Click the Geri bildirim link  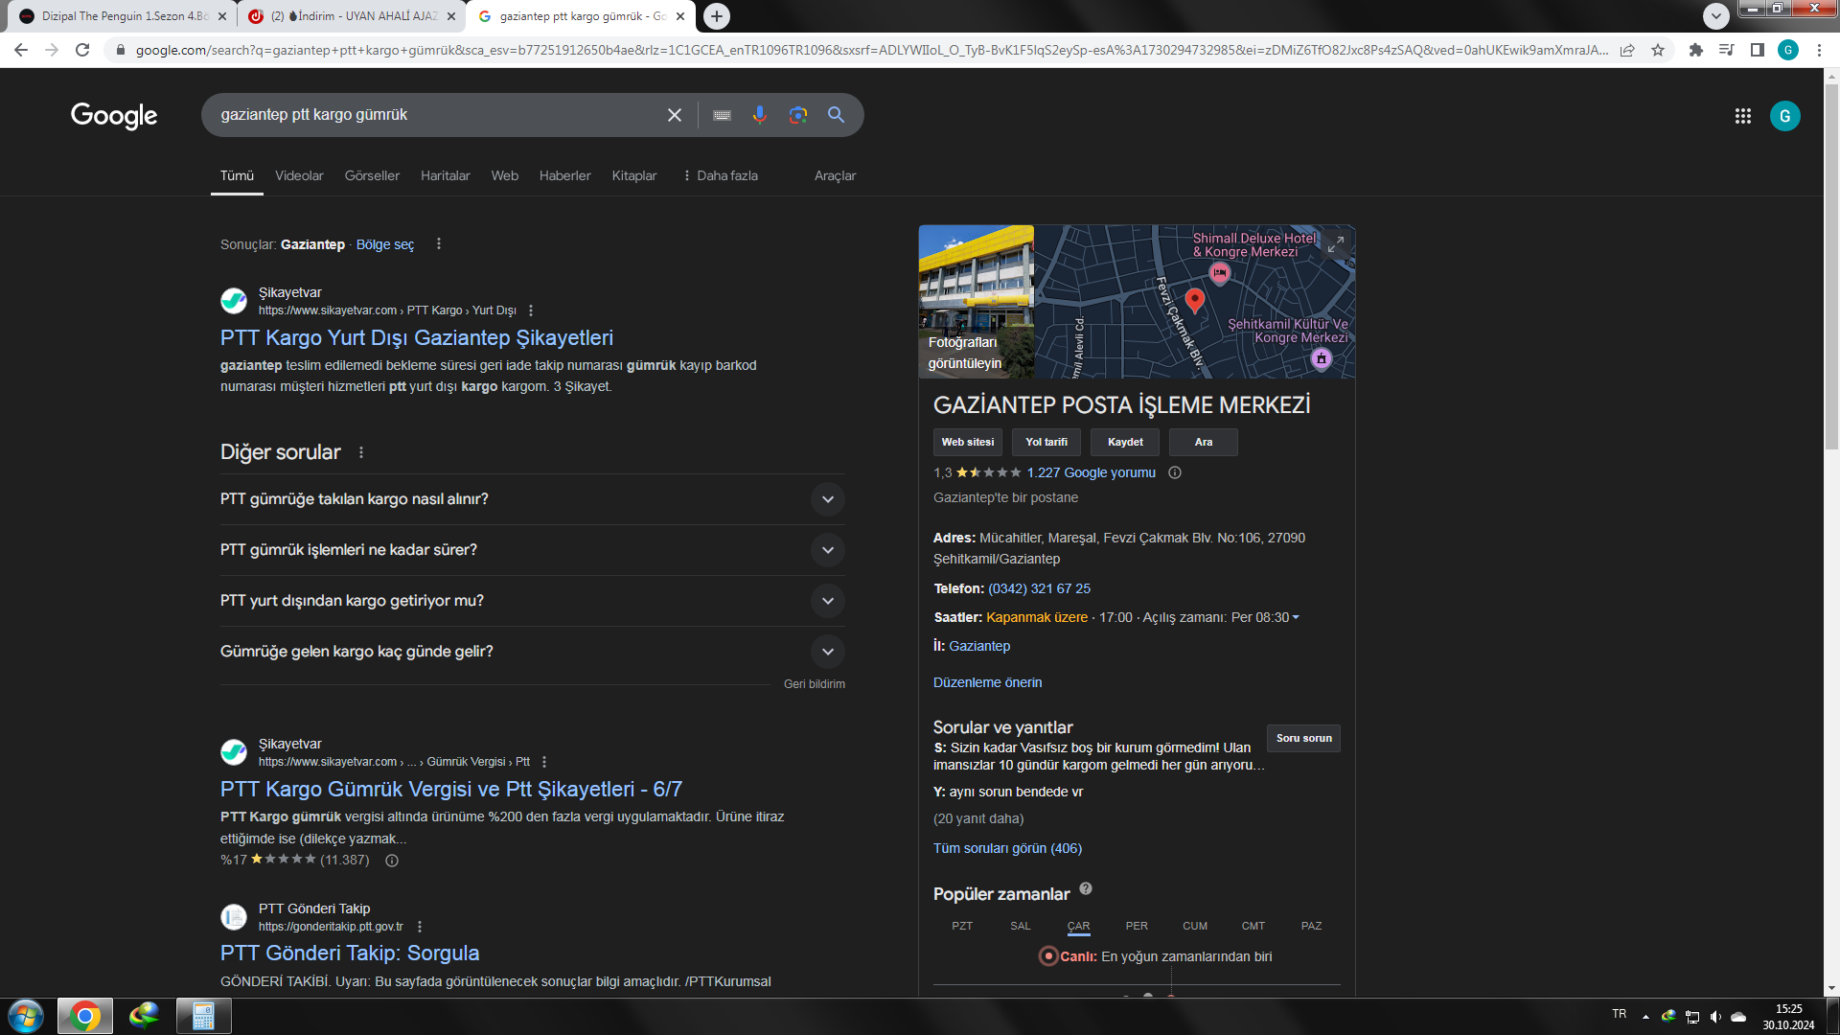tap(815, 684)
